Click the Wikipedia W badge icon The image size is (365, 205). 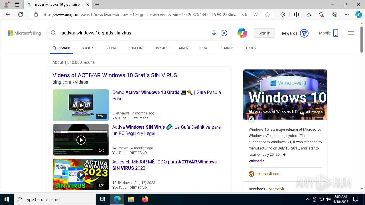tap(252, 119)
